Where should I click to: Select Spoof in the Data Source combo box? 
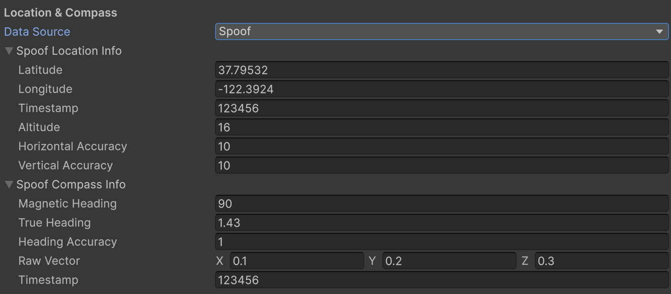pos(440,31)
